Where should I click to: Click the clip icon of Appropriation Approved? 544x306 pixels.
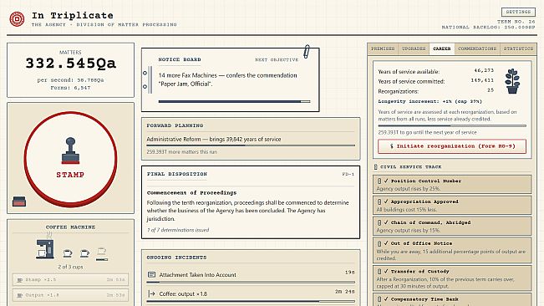tap(379, 201)
